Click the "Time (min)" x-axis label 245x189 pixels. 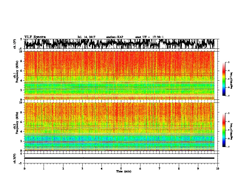124,171
